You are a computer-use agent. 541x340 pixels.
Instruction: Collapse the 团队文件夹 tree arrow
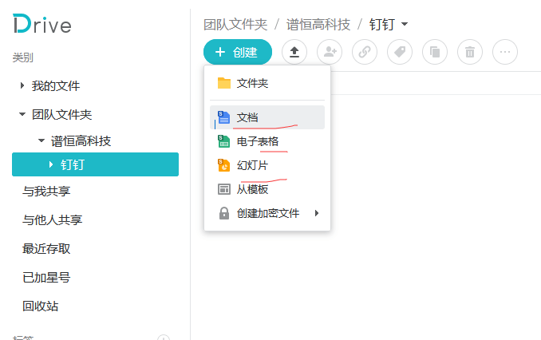coord(22,115)
